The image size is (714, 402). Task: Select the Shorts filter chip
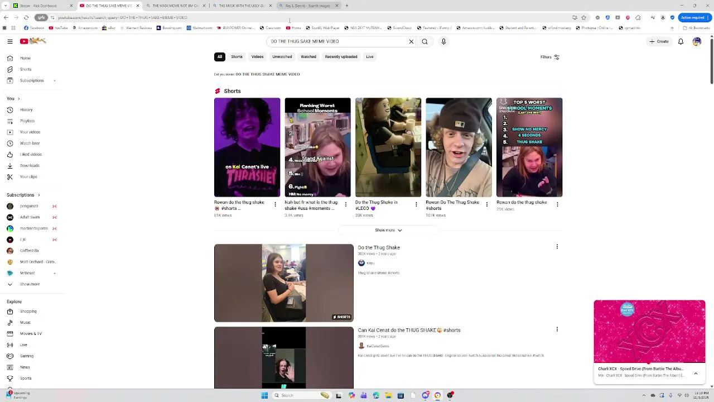pos(237,57)
